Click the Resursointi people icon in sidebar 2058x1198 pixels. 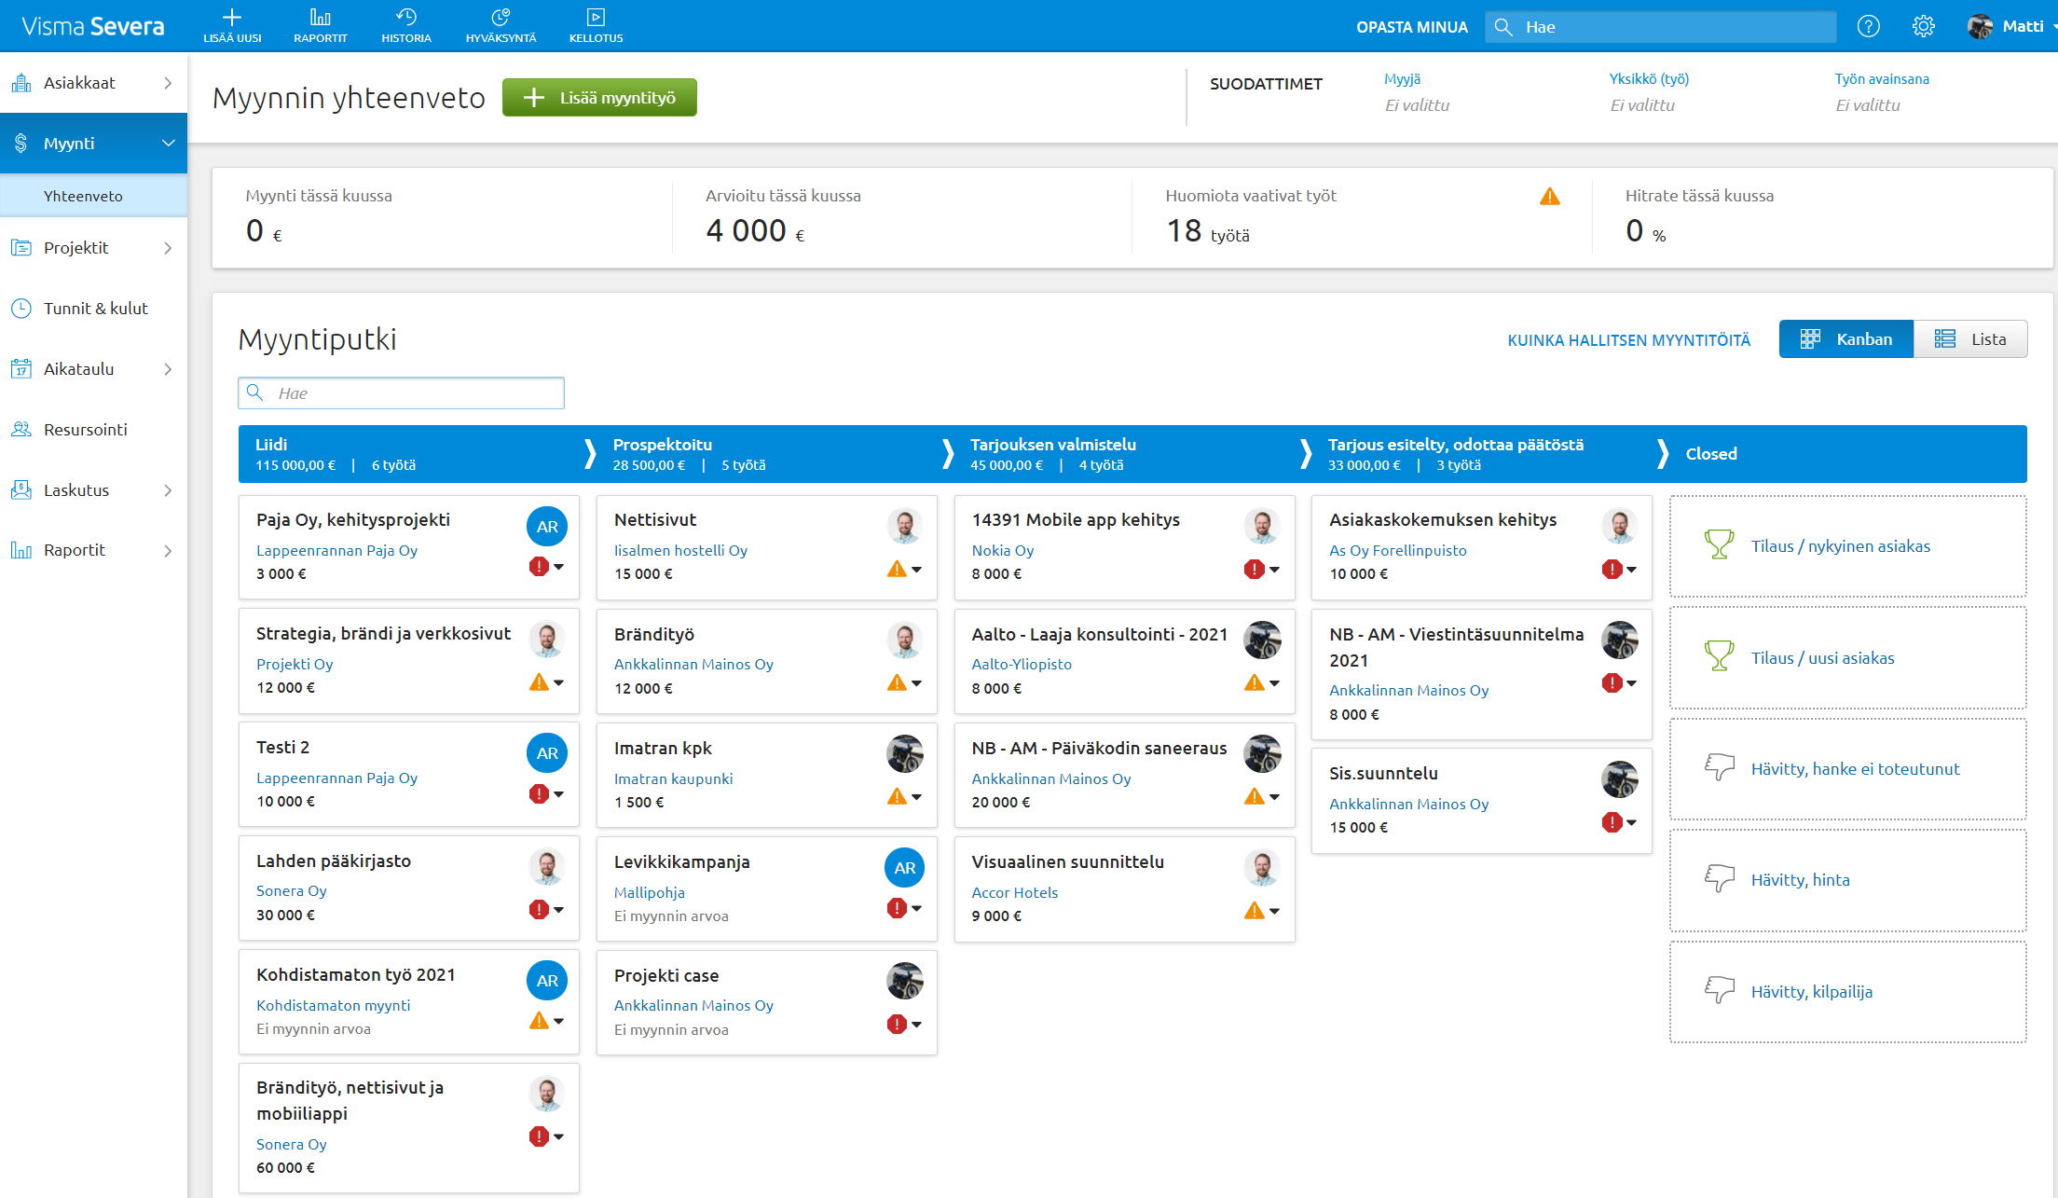point(21,430)
